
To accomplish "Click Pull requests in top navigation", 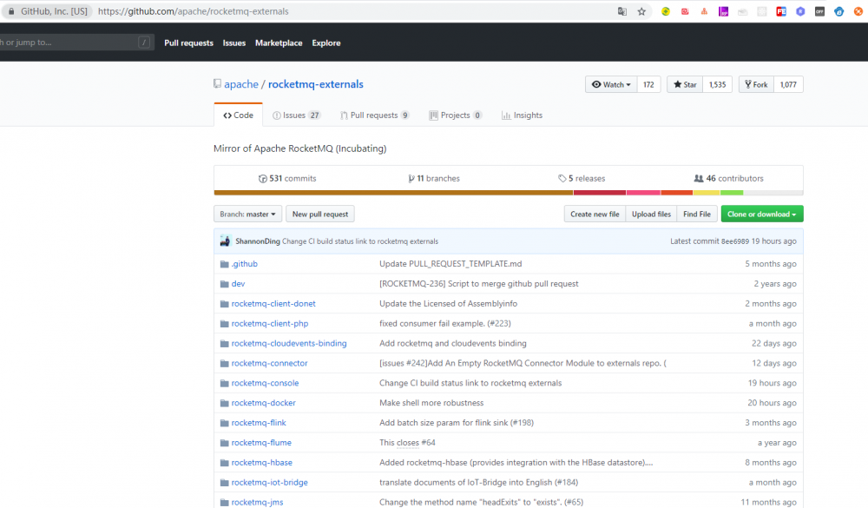I will pyautogui.click(x=188, y=43).
